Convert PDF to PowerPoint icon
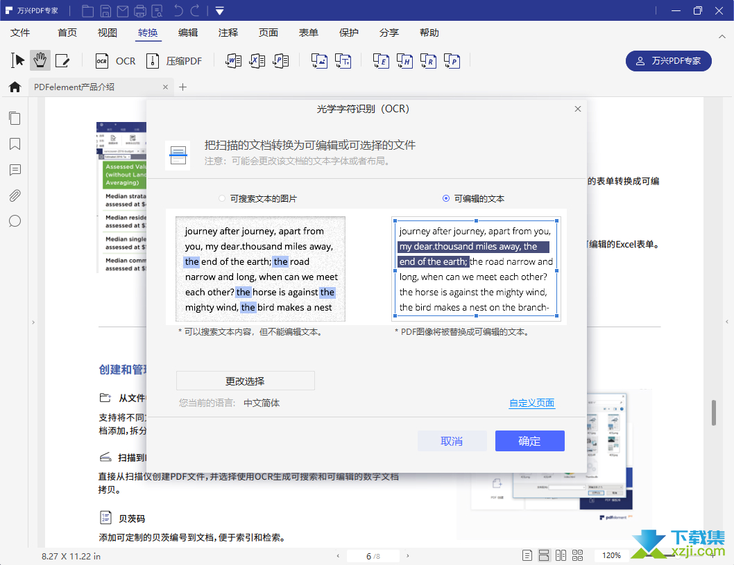This screenshot has width=734, height=565. [x=281, y=61]
